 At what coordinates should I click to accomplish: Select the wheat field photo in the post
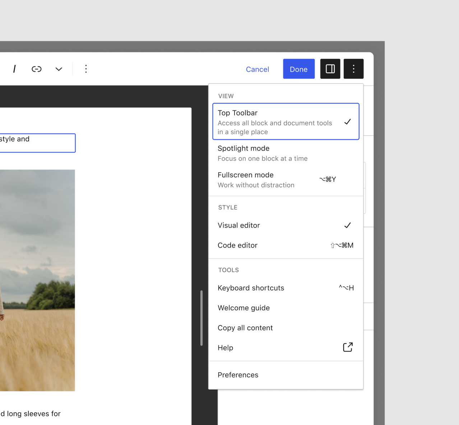[38, 280]
